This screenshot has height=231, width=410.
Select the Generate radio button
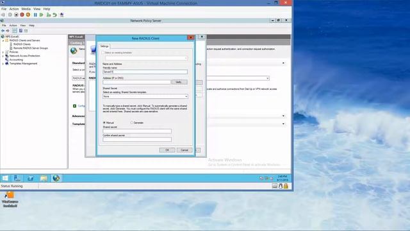click(132, 123)
